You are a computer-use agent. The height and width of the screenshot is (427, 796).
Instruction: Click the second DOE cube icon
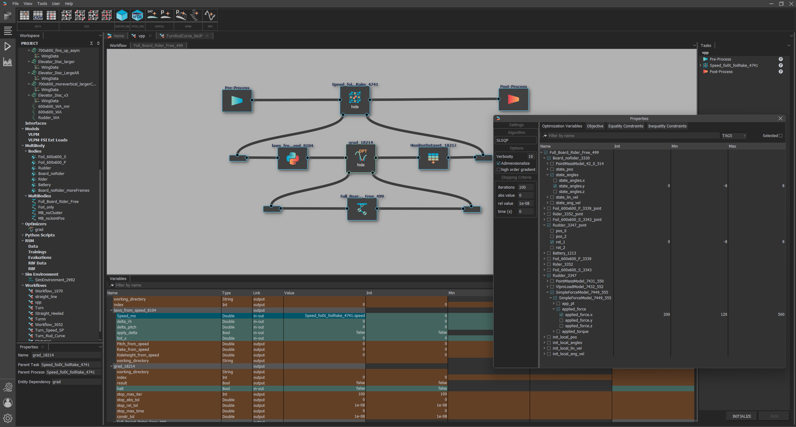click(x=80, y=15)
